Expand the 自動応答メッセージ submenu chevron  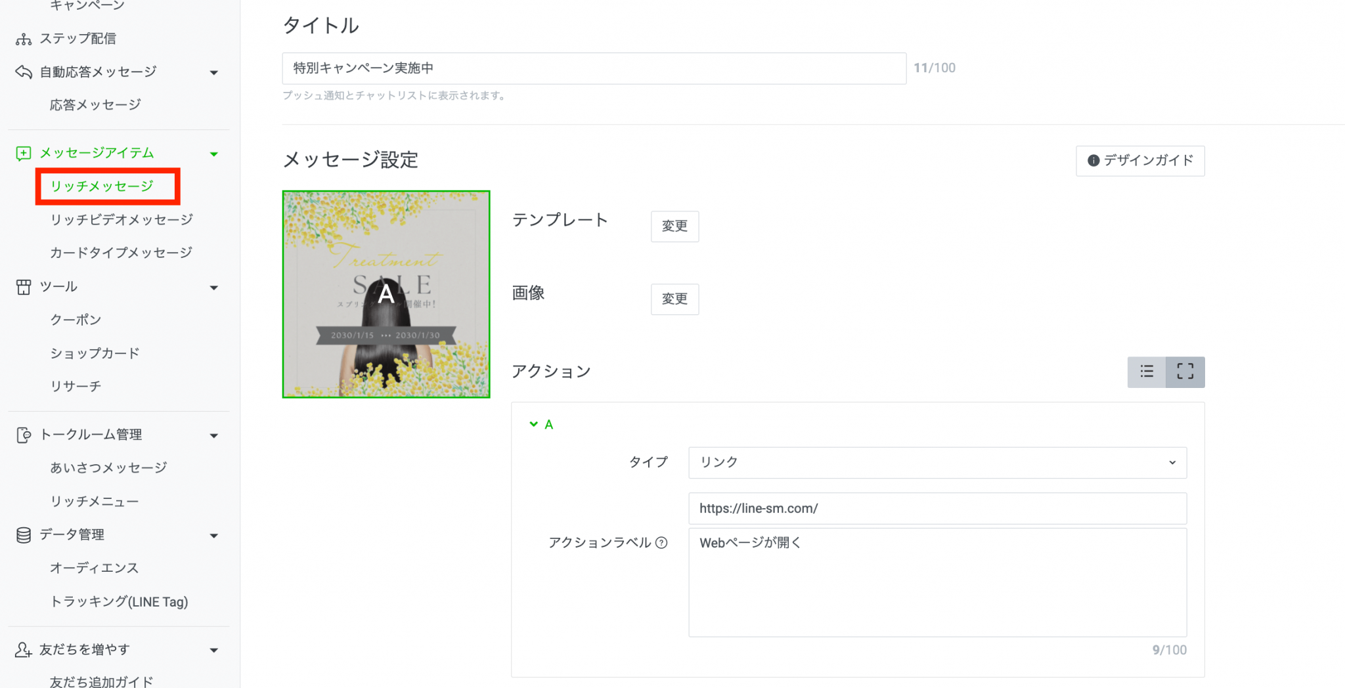point(214,72)
